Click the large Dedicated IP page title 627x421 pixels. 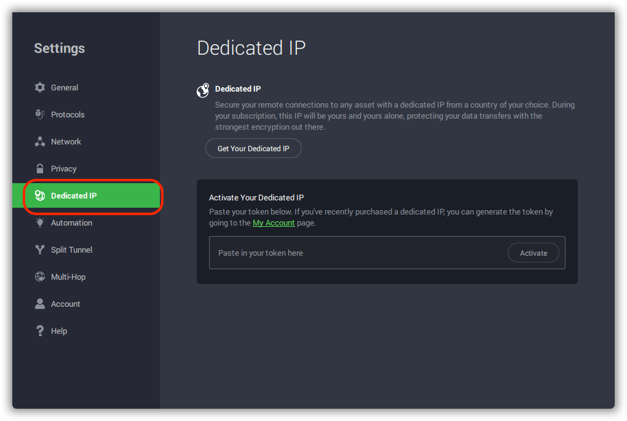click(251, 48)
